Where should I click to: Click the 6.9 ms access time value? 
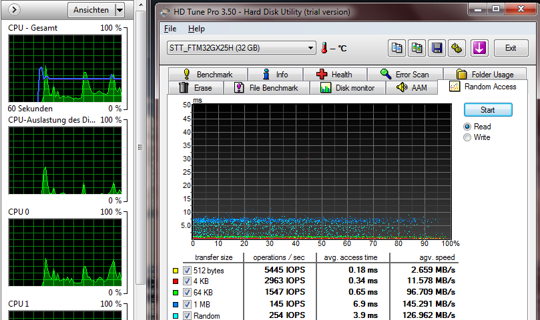(x=365, y=304)
